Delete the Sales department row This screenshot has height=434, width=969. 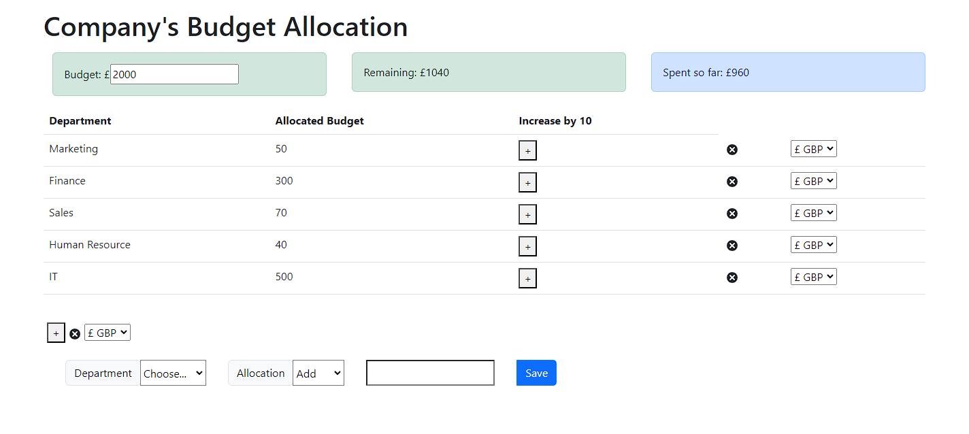732,213
